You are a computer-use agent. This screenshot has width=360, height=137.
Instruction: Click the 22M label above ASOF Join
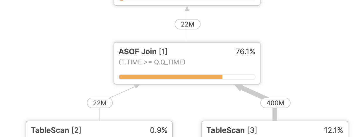pos(187,24)
